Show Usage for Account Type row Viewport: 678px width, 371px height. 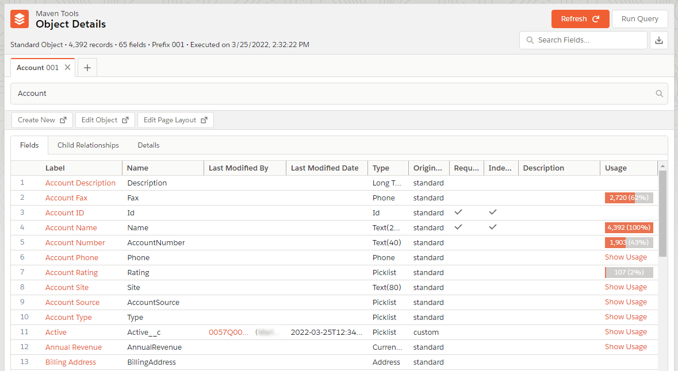pos(626,317)
